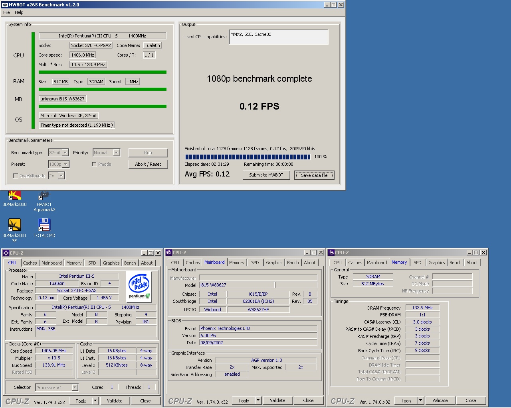The image size is (511, 408).
Task: Minimize the right CPU-Z Memory window
Action: coord(470,253)
